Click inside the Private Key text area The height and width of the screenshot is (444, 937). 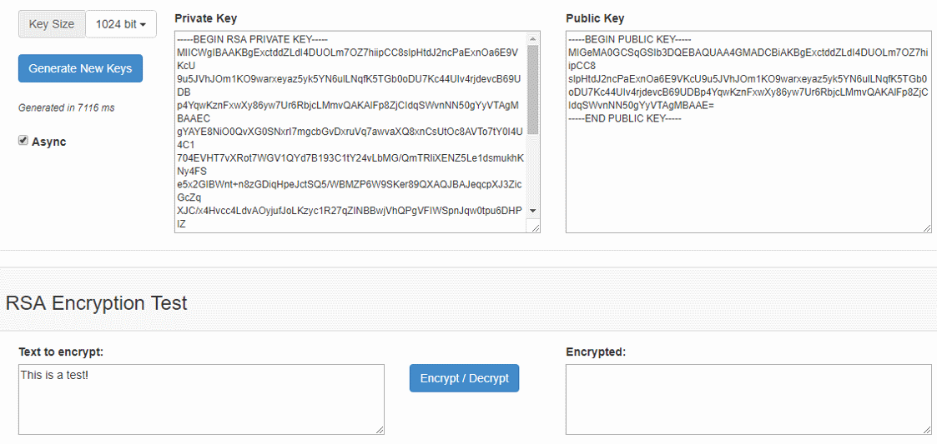click(350, 132)
